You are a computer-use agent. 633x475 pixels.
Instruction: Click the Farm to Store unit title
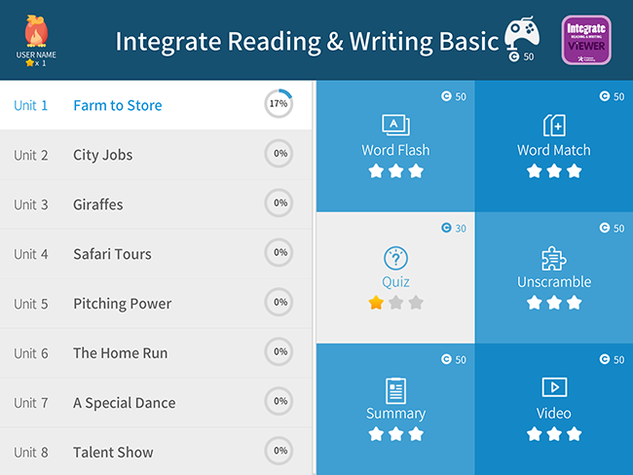coord(118,105)
